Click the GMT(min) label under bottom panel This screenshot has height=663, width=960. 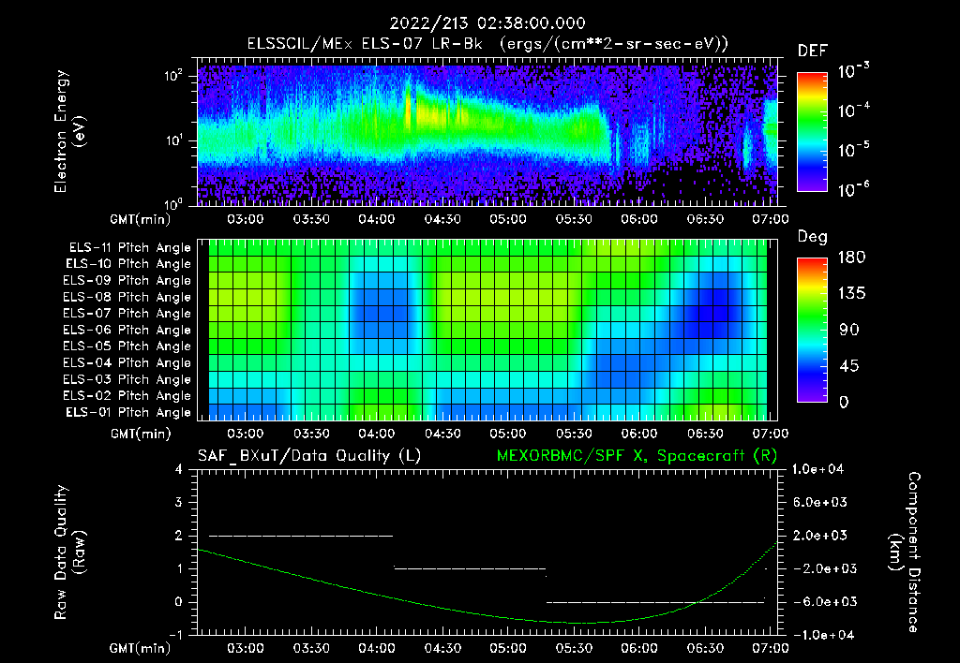[141, 648]
